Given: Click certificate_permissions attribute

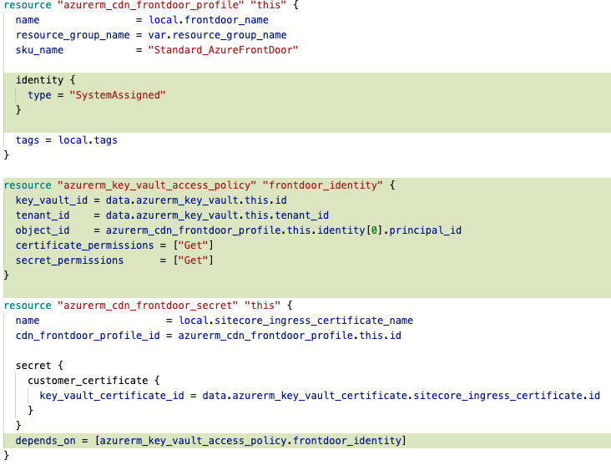Looking at the screenshot, I should [x=84, y=245].
